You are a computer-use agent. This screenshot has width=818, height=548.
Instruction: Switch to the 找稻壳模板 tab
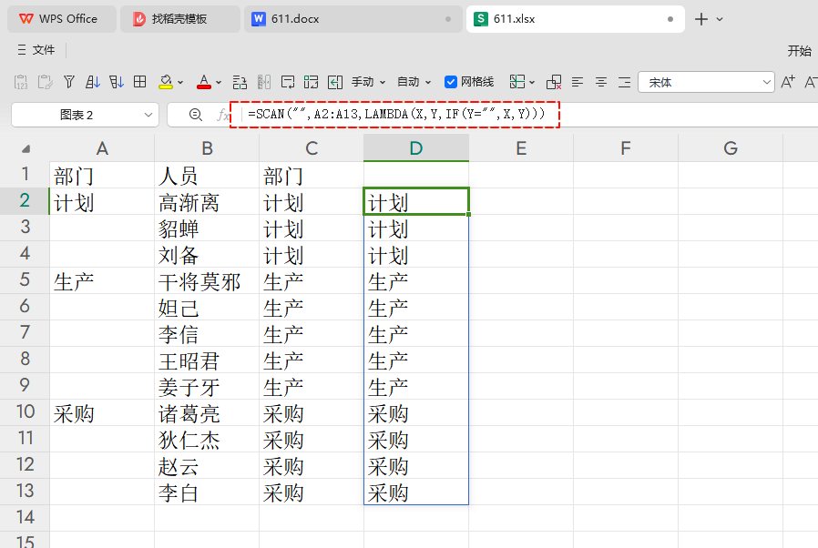[x=180, y=19]
